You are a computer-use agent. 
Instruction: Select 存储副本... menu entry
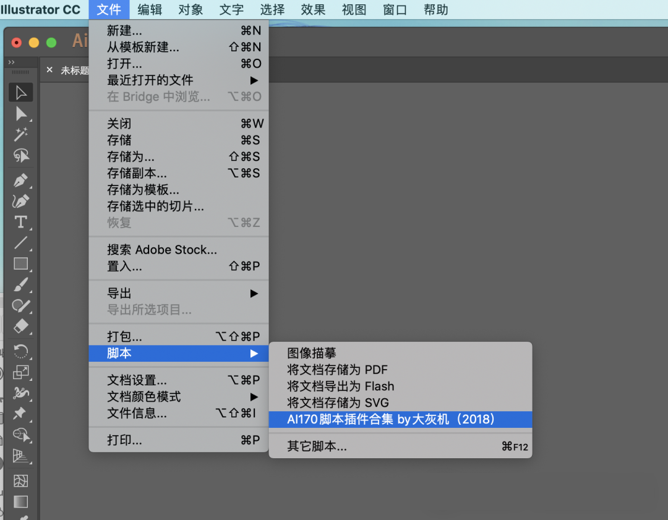(179, 173)
